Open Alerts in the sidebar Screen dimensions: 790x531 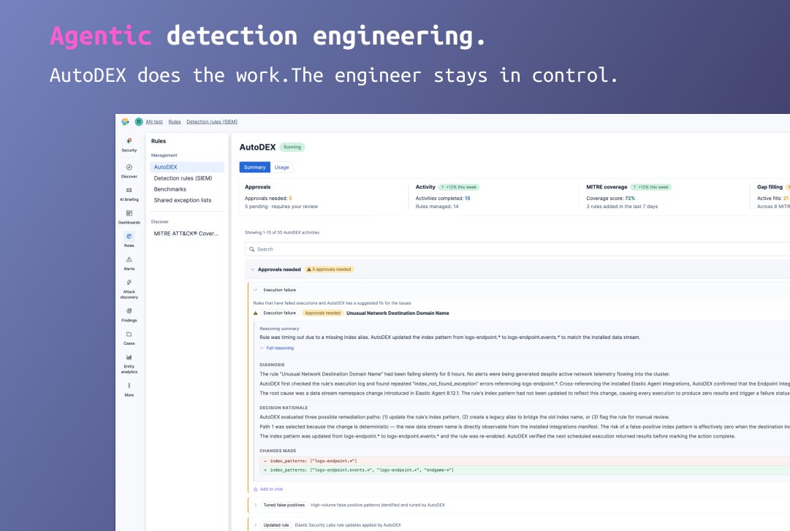(x=129, y=263)
